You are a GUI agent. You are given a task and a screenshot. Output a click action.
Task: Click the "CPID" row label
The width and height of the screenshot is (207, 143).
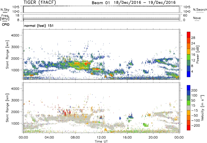(x=6, y=25)
